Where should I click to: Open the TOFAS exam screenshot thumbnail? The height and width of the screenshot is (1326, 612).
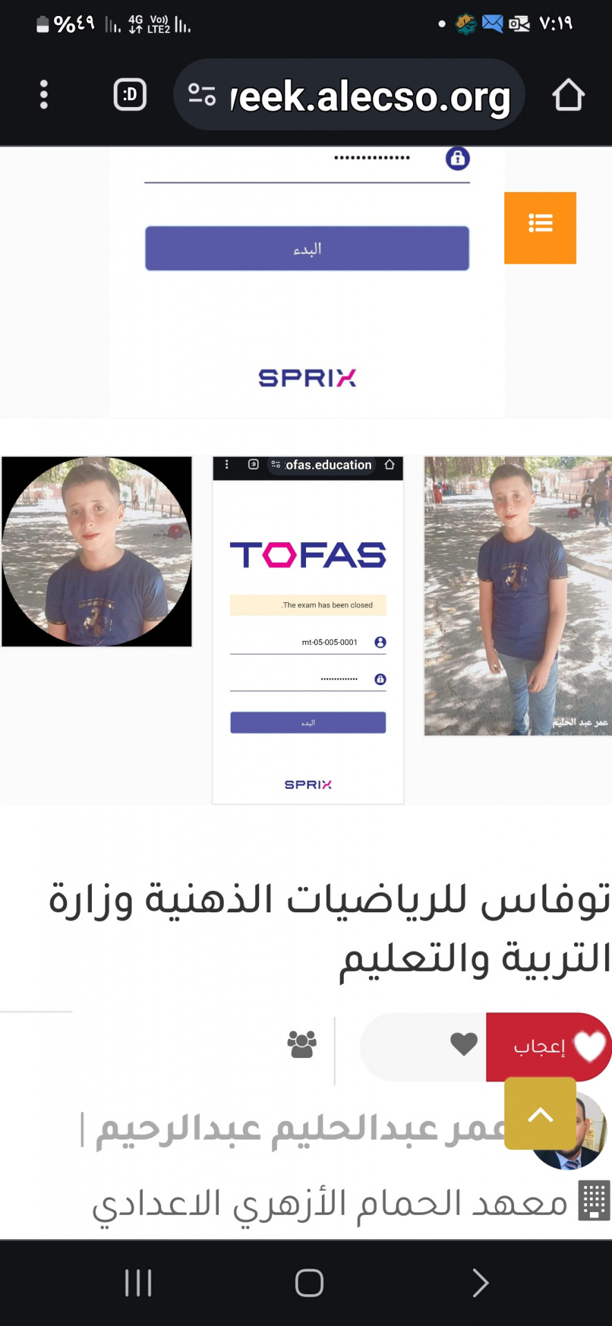(x=308, y=630)
